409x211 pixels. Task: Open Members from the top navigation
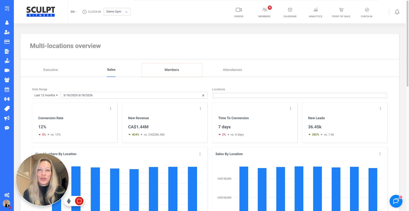tap(264, 12)
